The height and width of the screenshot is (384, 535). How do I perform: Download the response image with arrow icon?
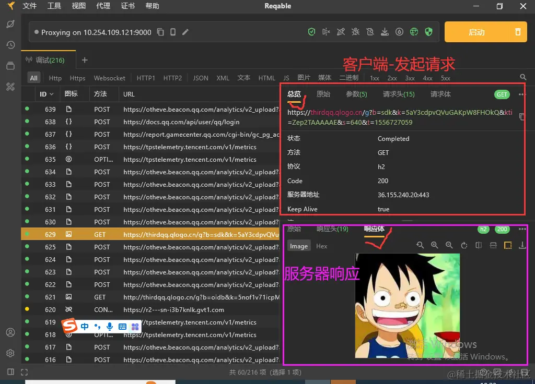click(x=522, y=245)
